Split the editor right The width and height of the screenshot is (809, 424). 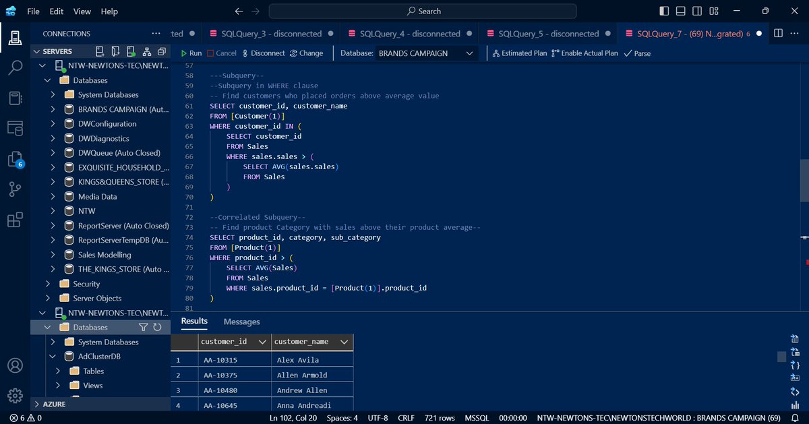[x=778, y=33]
